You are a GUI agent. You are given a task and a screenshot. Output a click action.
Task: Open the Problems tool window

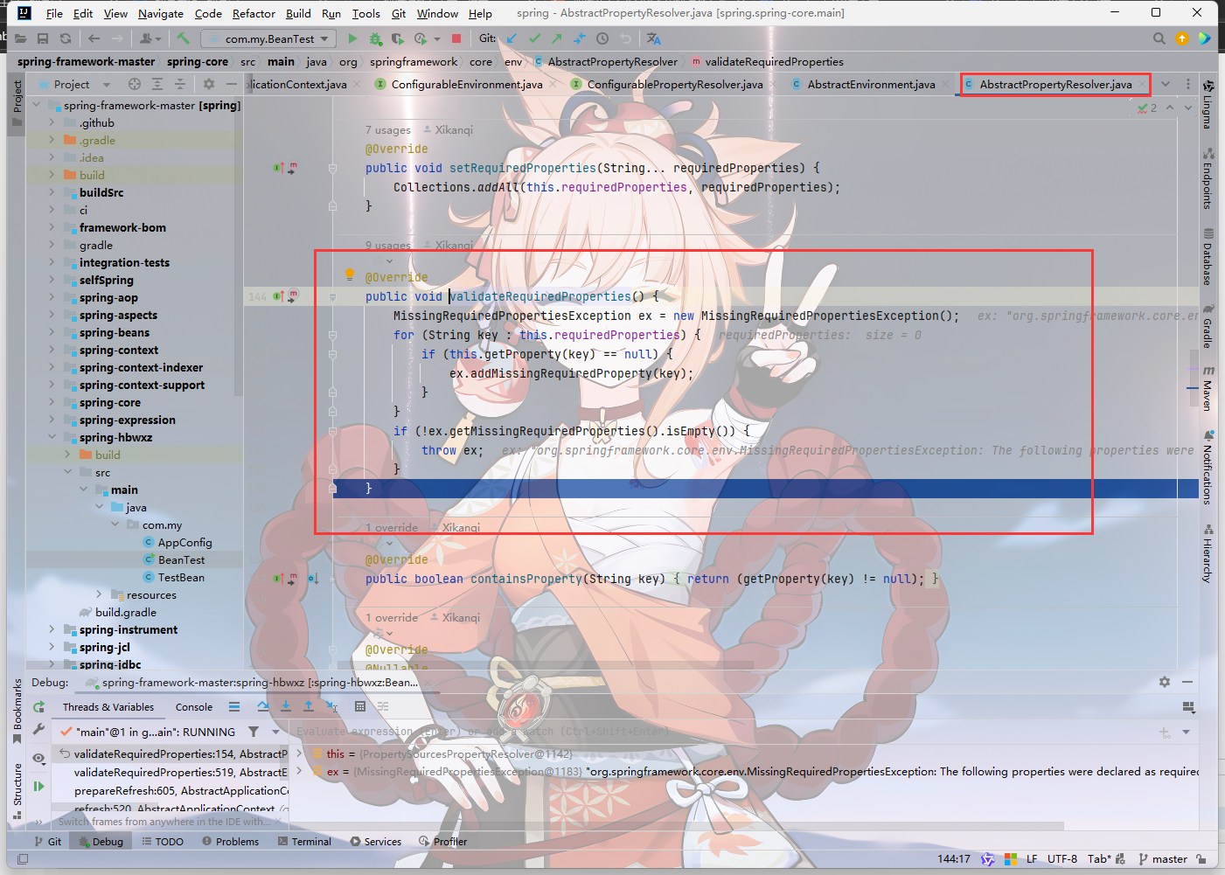coord(230,841)
